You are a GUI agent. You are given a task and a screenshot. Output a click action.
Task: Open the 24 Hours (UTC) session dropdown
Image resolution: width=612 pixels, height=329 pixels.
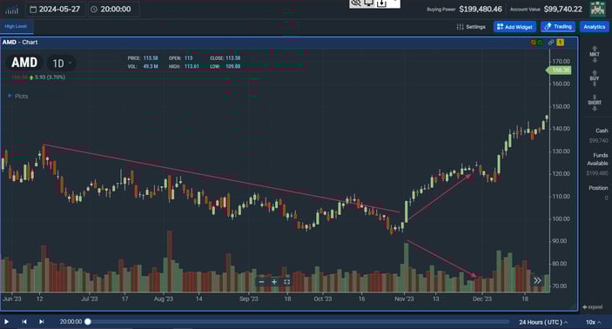tap(543, 322)
